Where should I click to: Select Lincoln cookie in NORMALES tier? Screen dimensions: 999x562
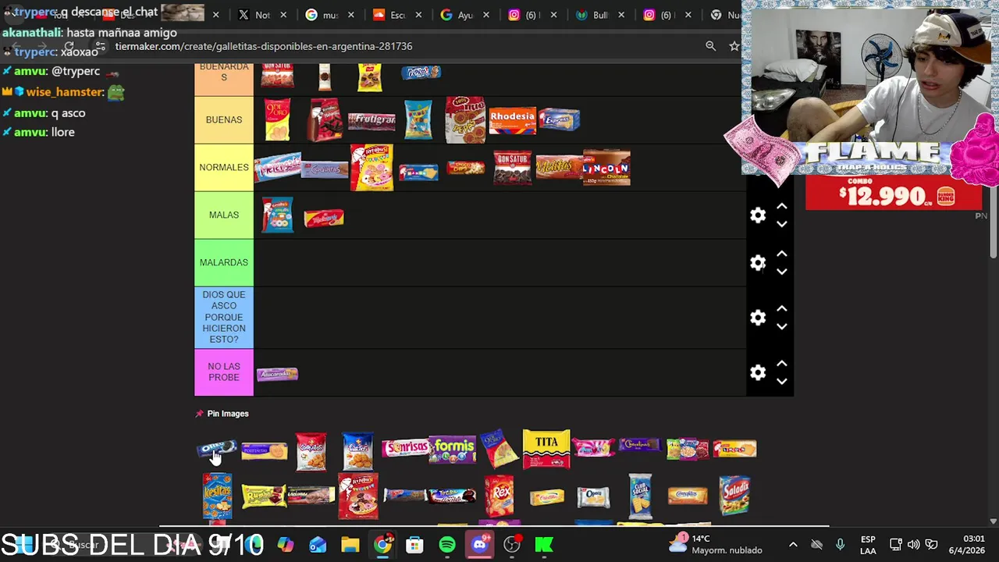pyautogui.click(x=606, y=168)
